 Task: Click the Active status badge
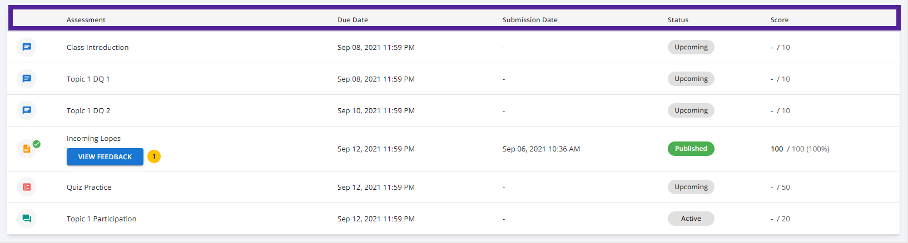[691, 219]
